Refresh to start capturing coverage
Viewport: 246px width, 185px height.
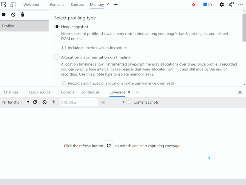pos(109,145)
